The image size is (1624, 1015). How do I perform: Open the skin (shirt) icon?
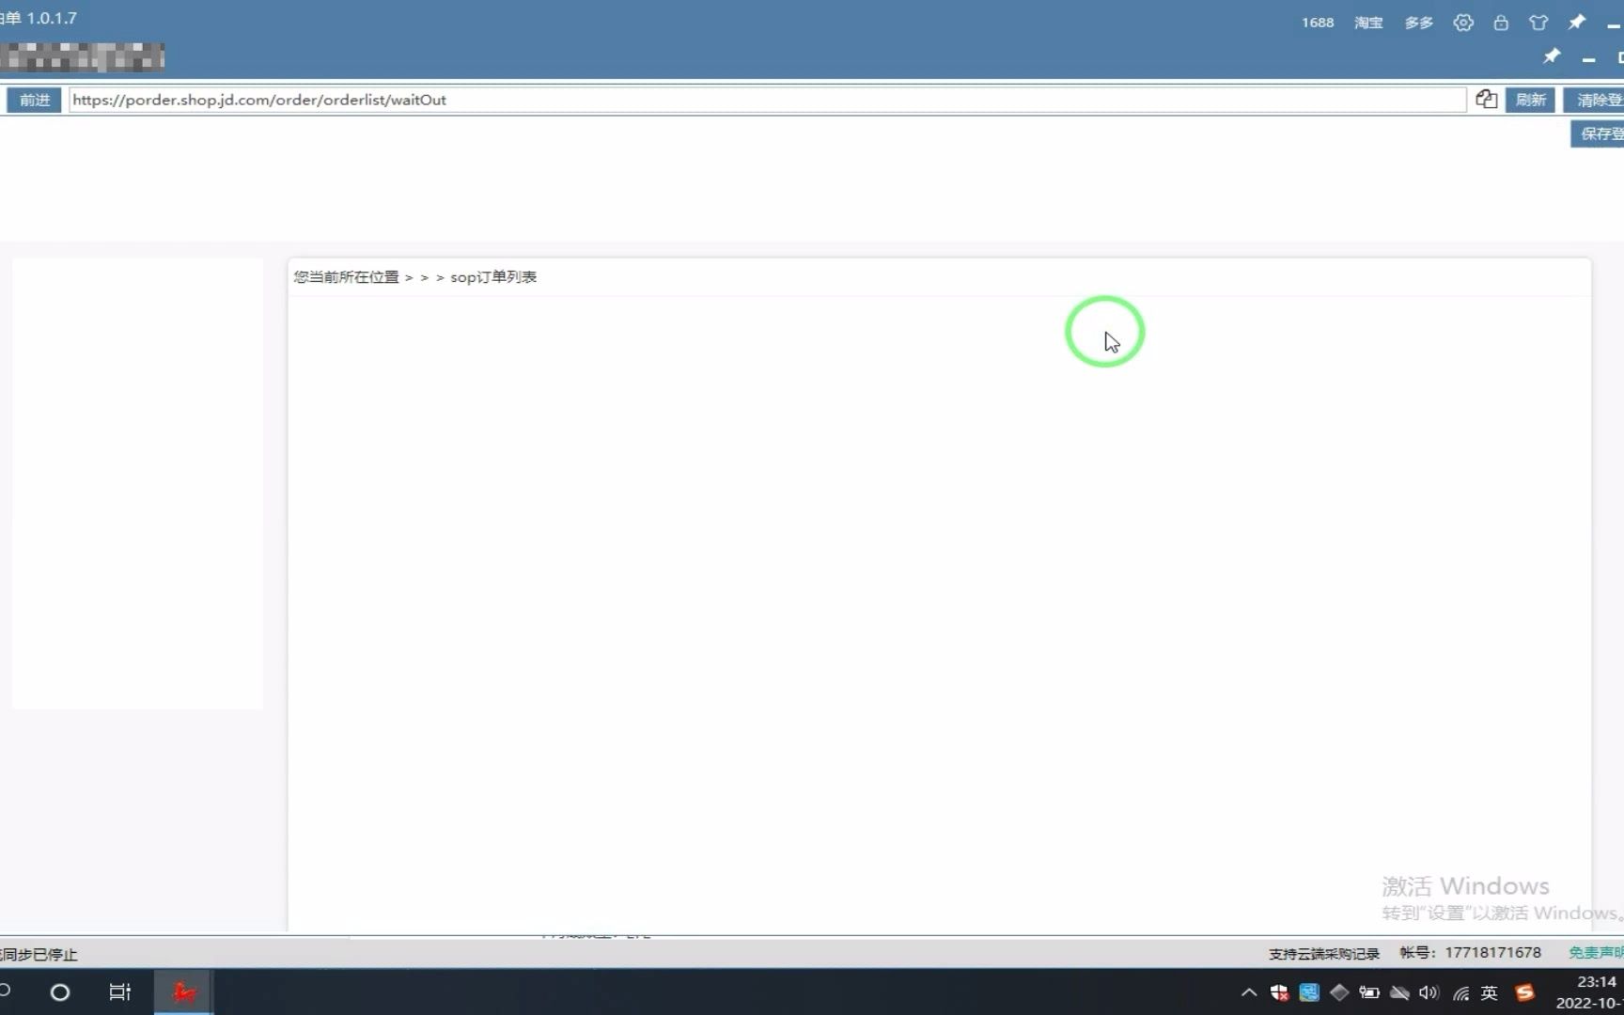pos(1538,23)
